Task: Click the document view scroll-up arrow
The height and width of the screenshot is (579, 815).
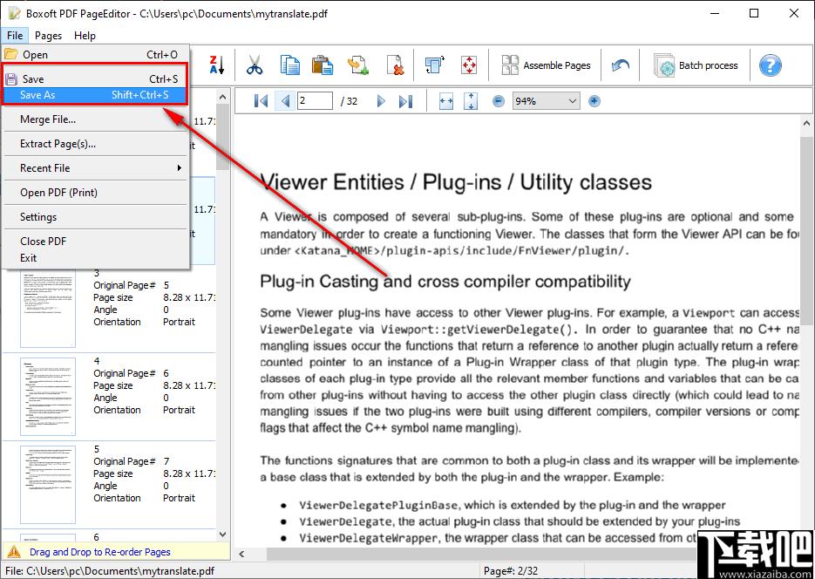Action: 806,123
